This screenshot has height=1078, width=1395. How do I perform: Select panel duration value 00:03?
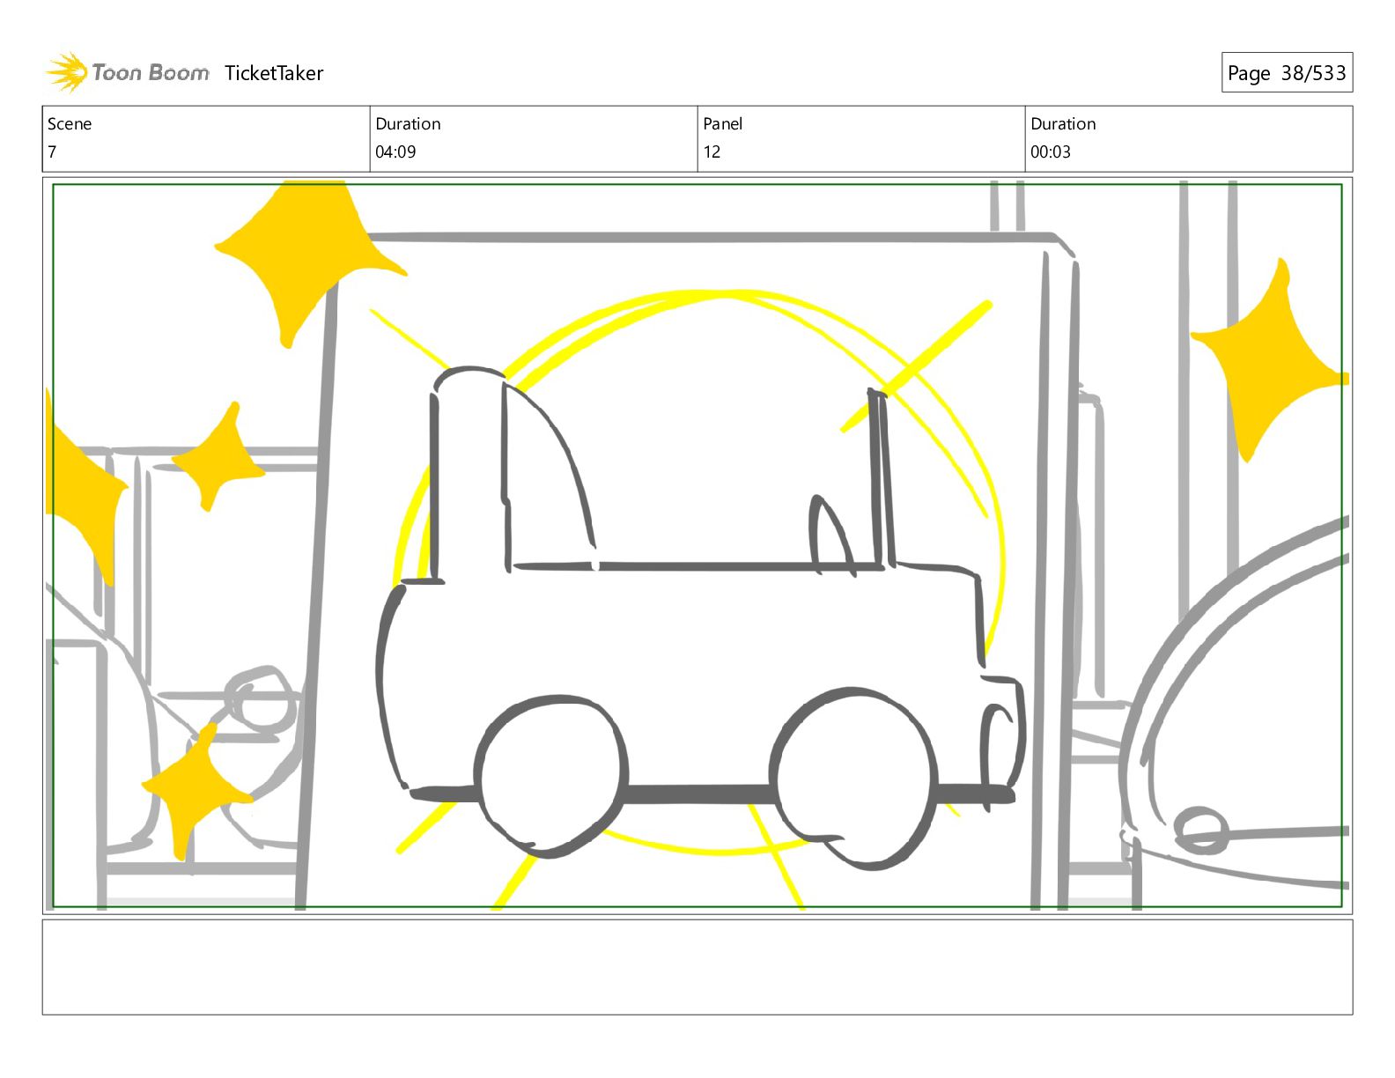1051,151
